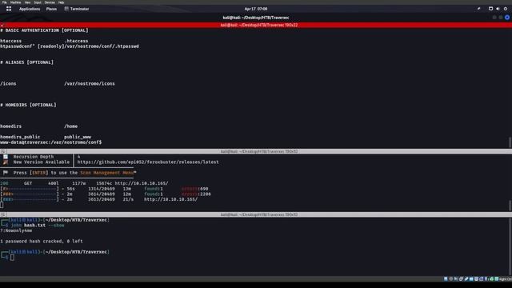Click the second feroxbuster progress bar at 3614/20469
This screenshot has width=512, height=288.
[x=30, y=194]
